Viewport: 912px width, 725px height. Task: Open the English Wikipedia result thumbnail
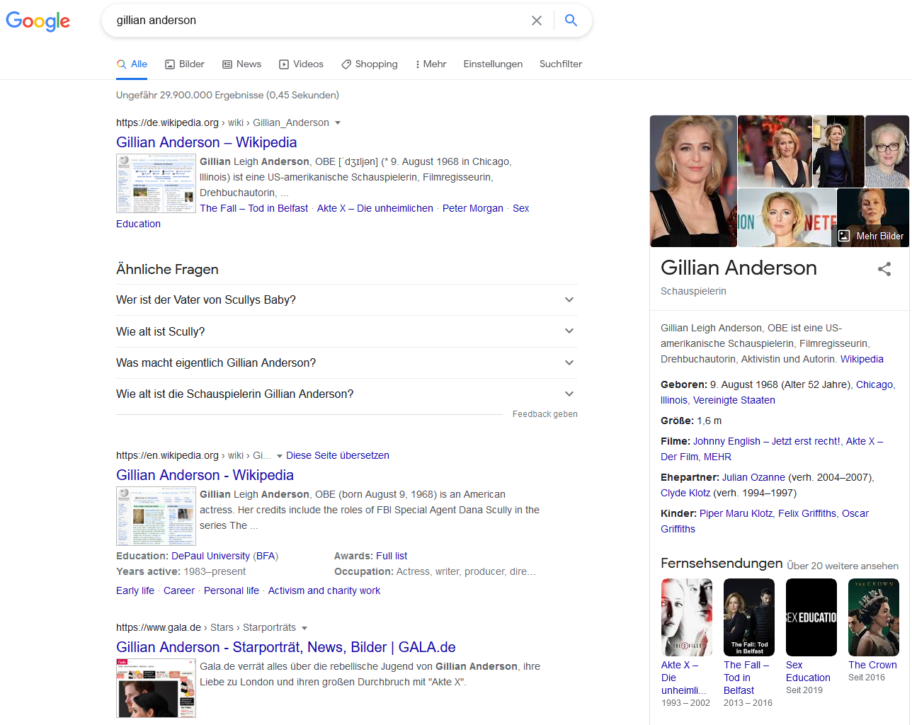(x=156, y=516)
